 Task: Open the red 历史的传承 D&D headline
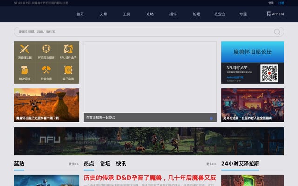tap(150, 178)
